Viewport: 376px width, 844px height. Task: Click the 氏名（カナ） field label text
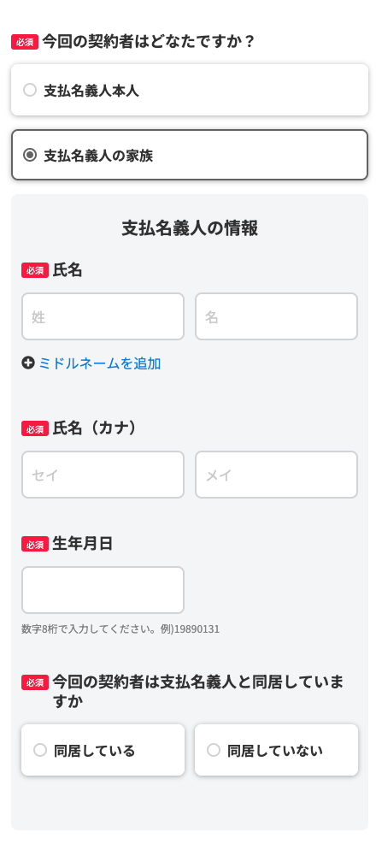[97, 428]
